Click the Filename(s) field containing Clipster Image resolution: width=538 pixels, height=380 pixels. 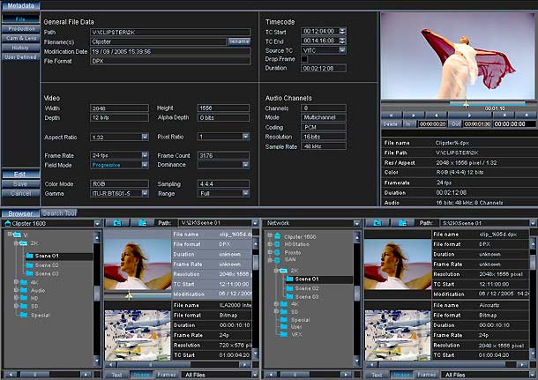(x=158, y=41)
